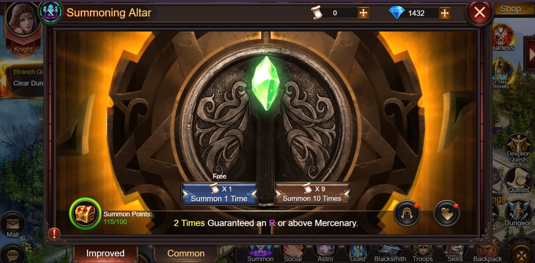Click Summon 10 Times button

click(x=312, y=194)
